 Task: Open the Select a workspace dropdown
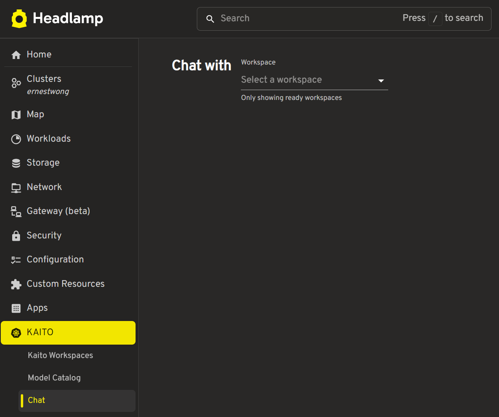pyautogui.click(x=314, y=80)
